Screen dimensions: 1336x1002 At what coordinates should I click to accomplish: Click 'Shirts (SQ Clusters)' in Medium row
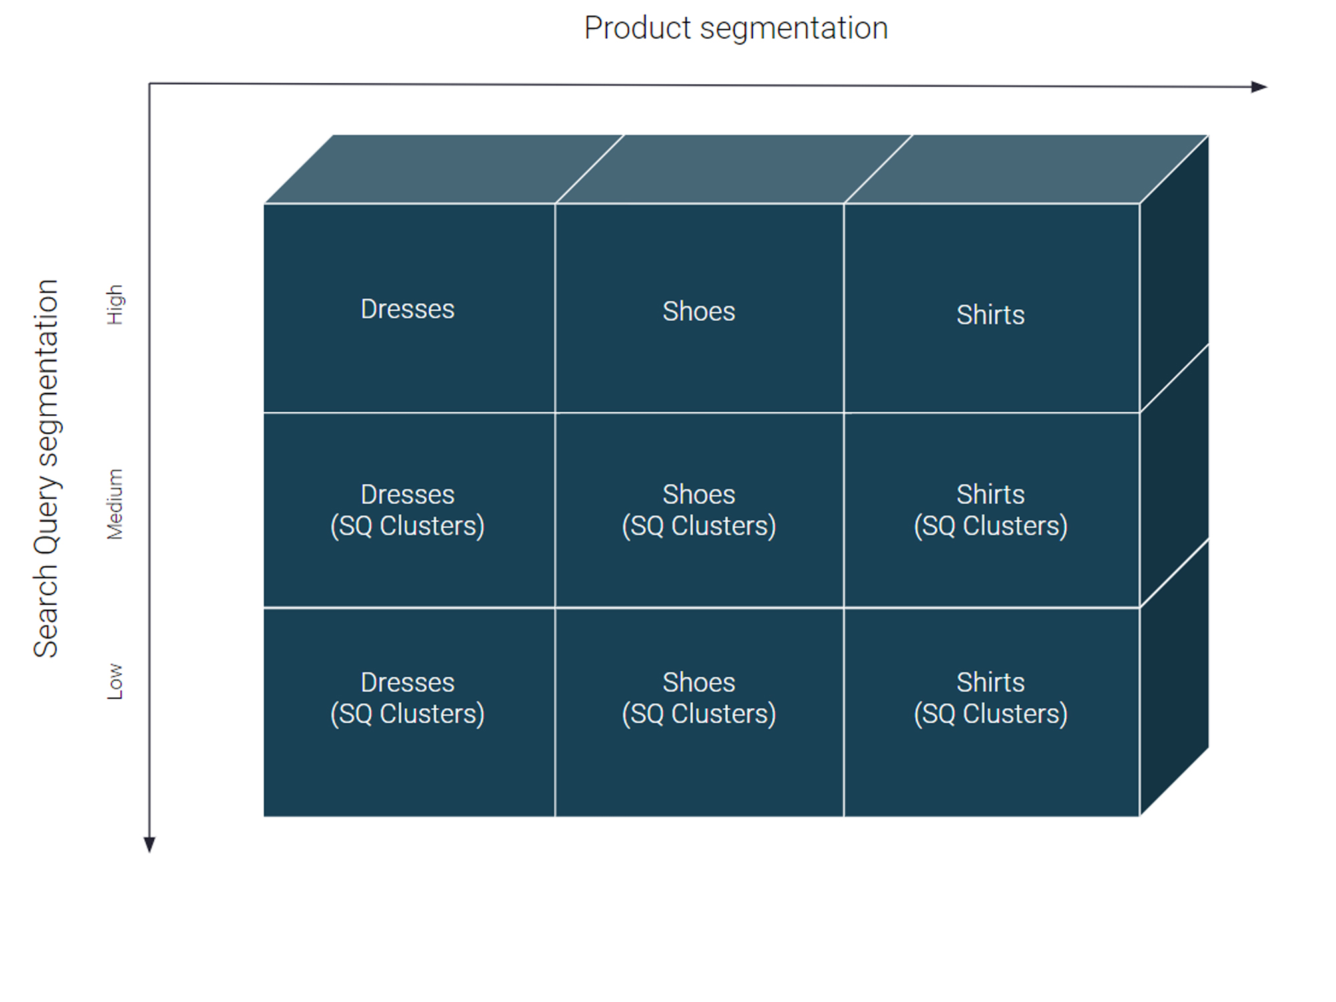click(991, 510)
